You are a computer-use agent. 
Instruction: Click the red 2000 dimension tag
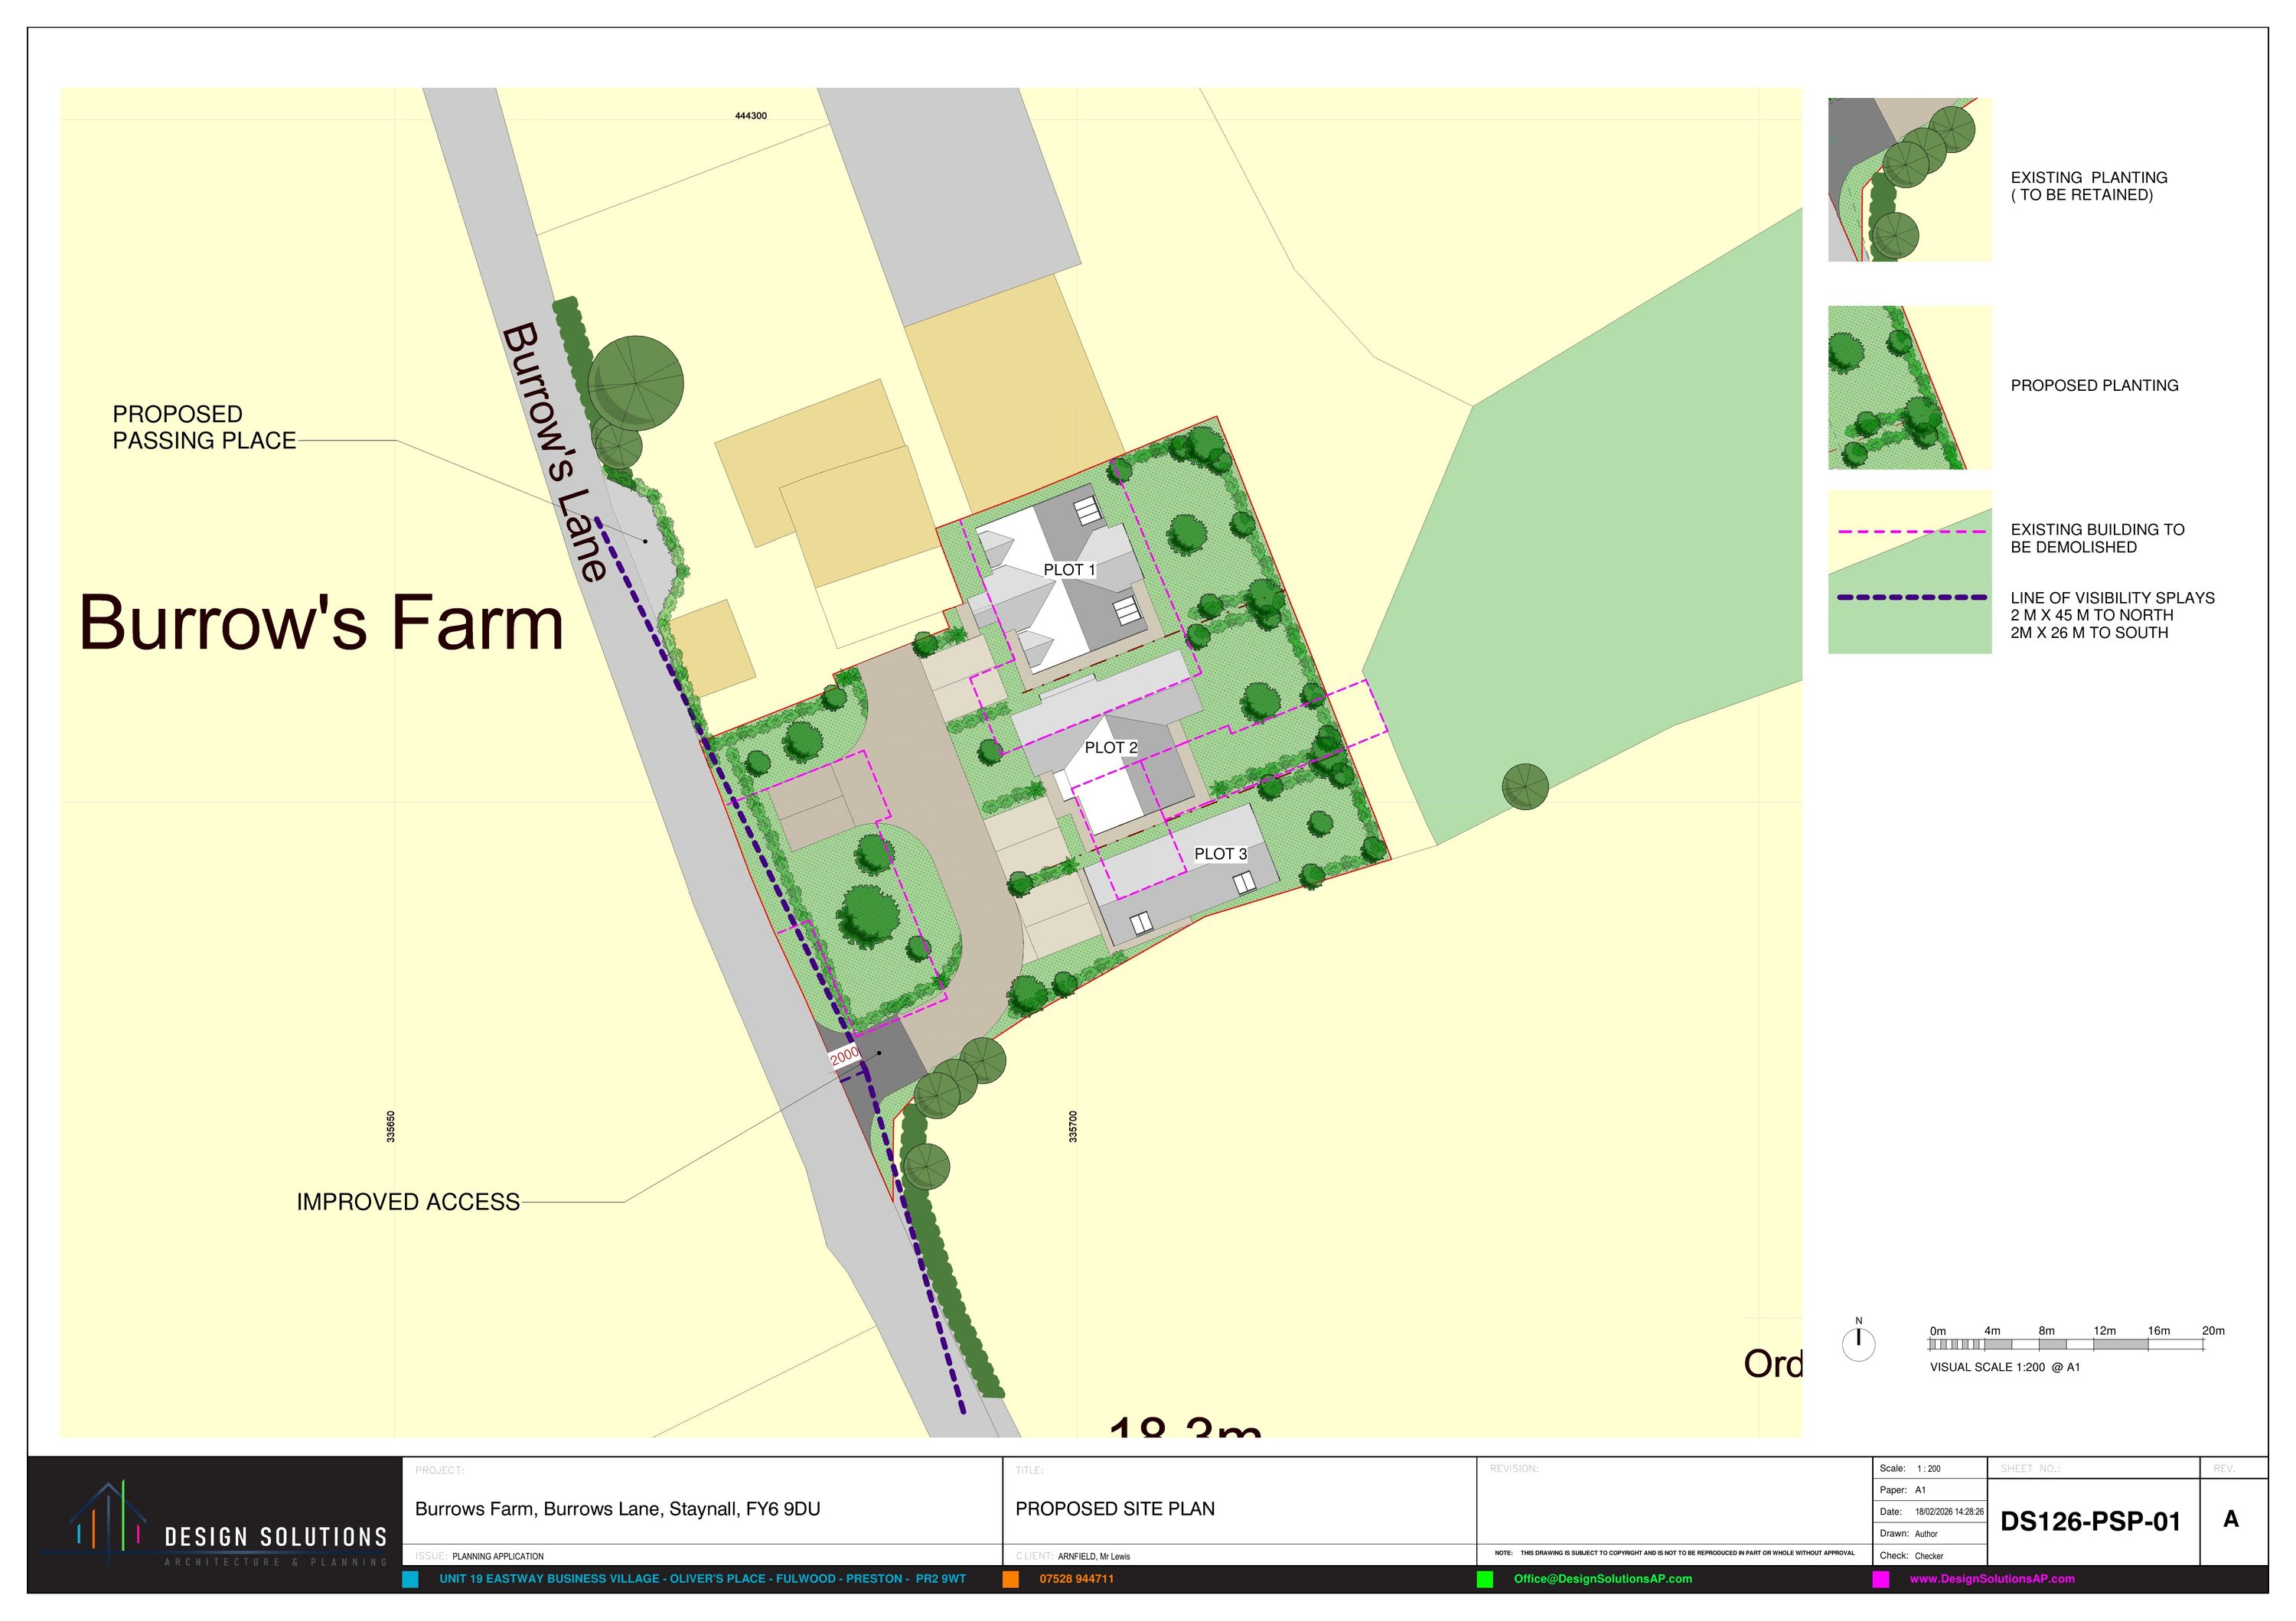coord(844,1056)
